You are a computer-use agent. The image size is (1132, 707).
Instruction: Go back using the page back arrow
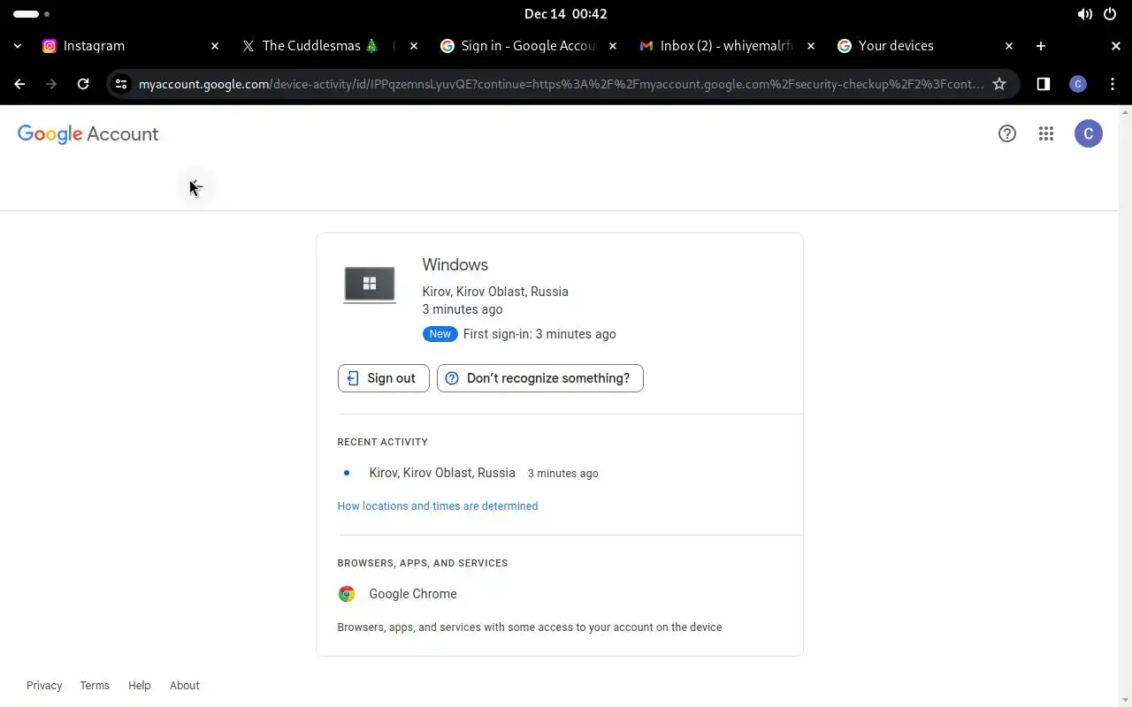[195, 186]
